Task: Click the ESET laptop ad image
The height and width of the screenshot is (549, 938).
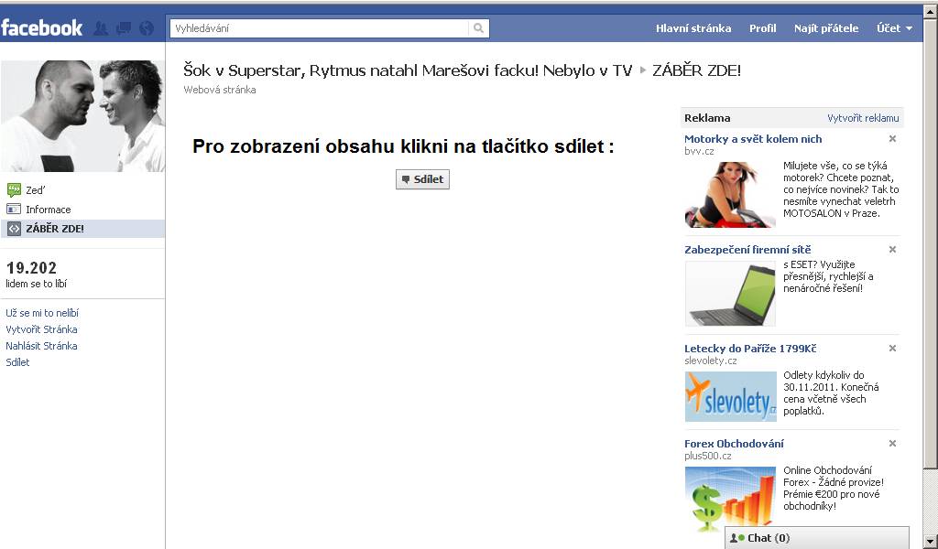Action: point(730,294)
